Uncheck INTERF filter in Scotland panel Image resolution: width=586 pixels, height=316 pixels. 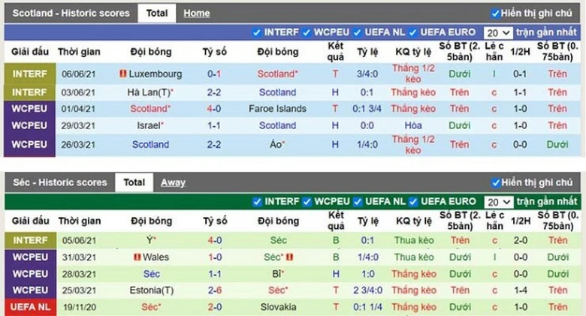257,32
